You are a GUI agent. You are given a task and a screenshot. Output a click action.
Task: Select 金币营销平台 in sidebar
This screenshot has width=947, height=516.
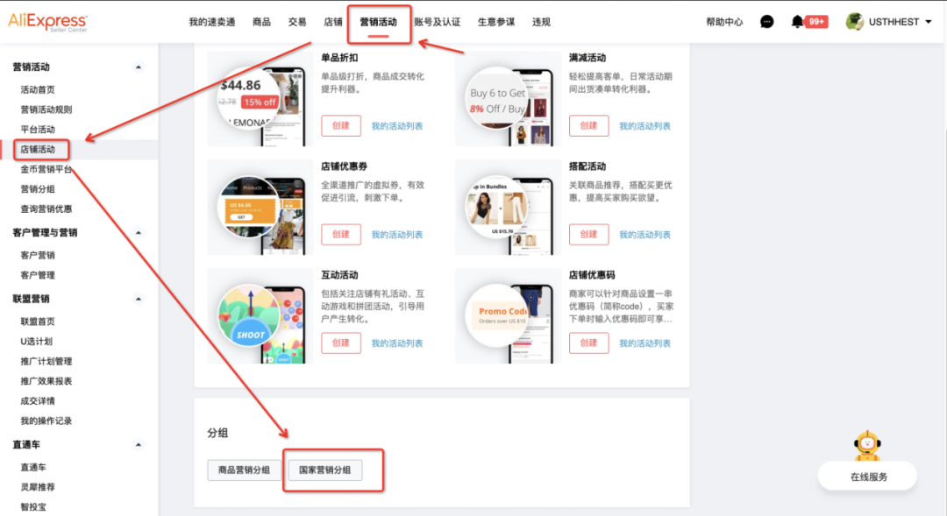[46, 170]
